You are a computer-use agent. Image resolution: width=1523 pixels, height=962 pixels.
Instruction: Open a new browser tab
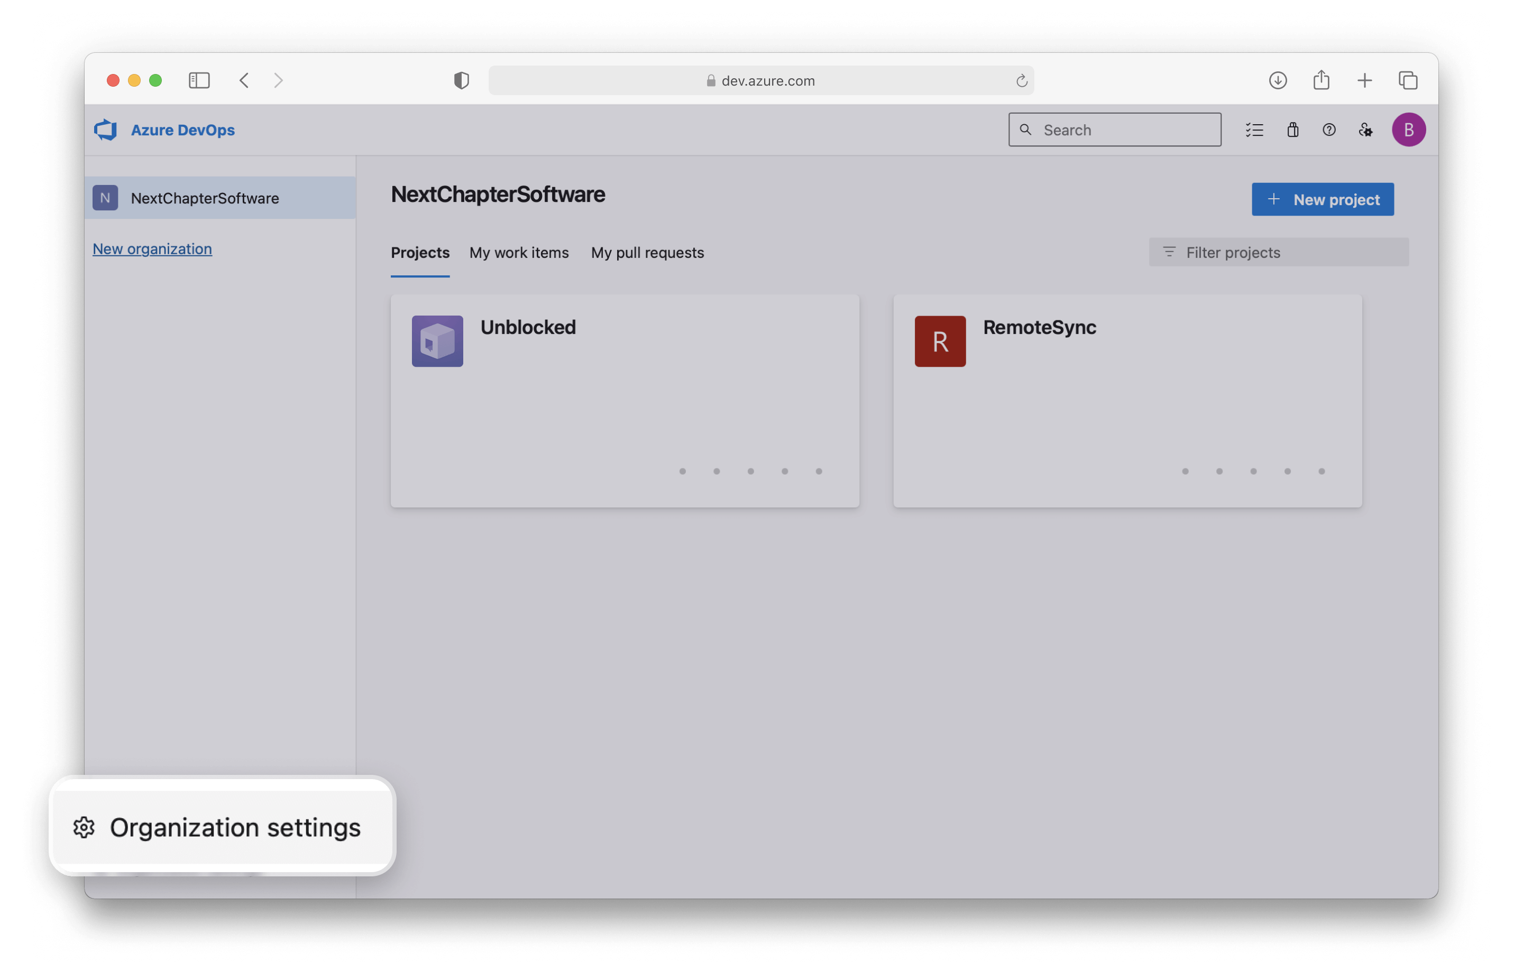(x=1365, y=80)
